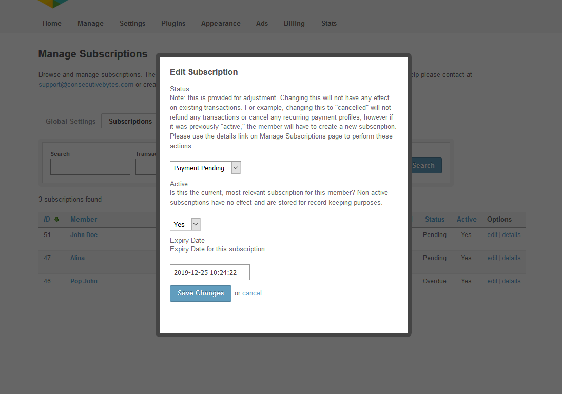
Task: Expand the Active Yes dropdown
Action: [x=185, y=224]
